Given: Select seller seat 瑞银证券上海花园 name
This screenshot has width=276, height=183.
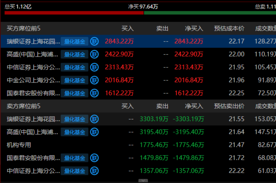Looking at the screenshot, I should point(33,119).
